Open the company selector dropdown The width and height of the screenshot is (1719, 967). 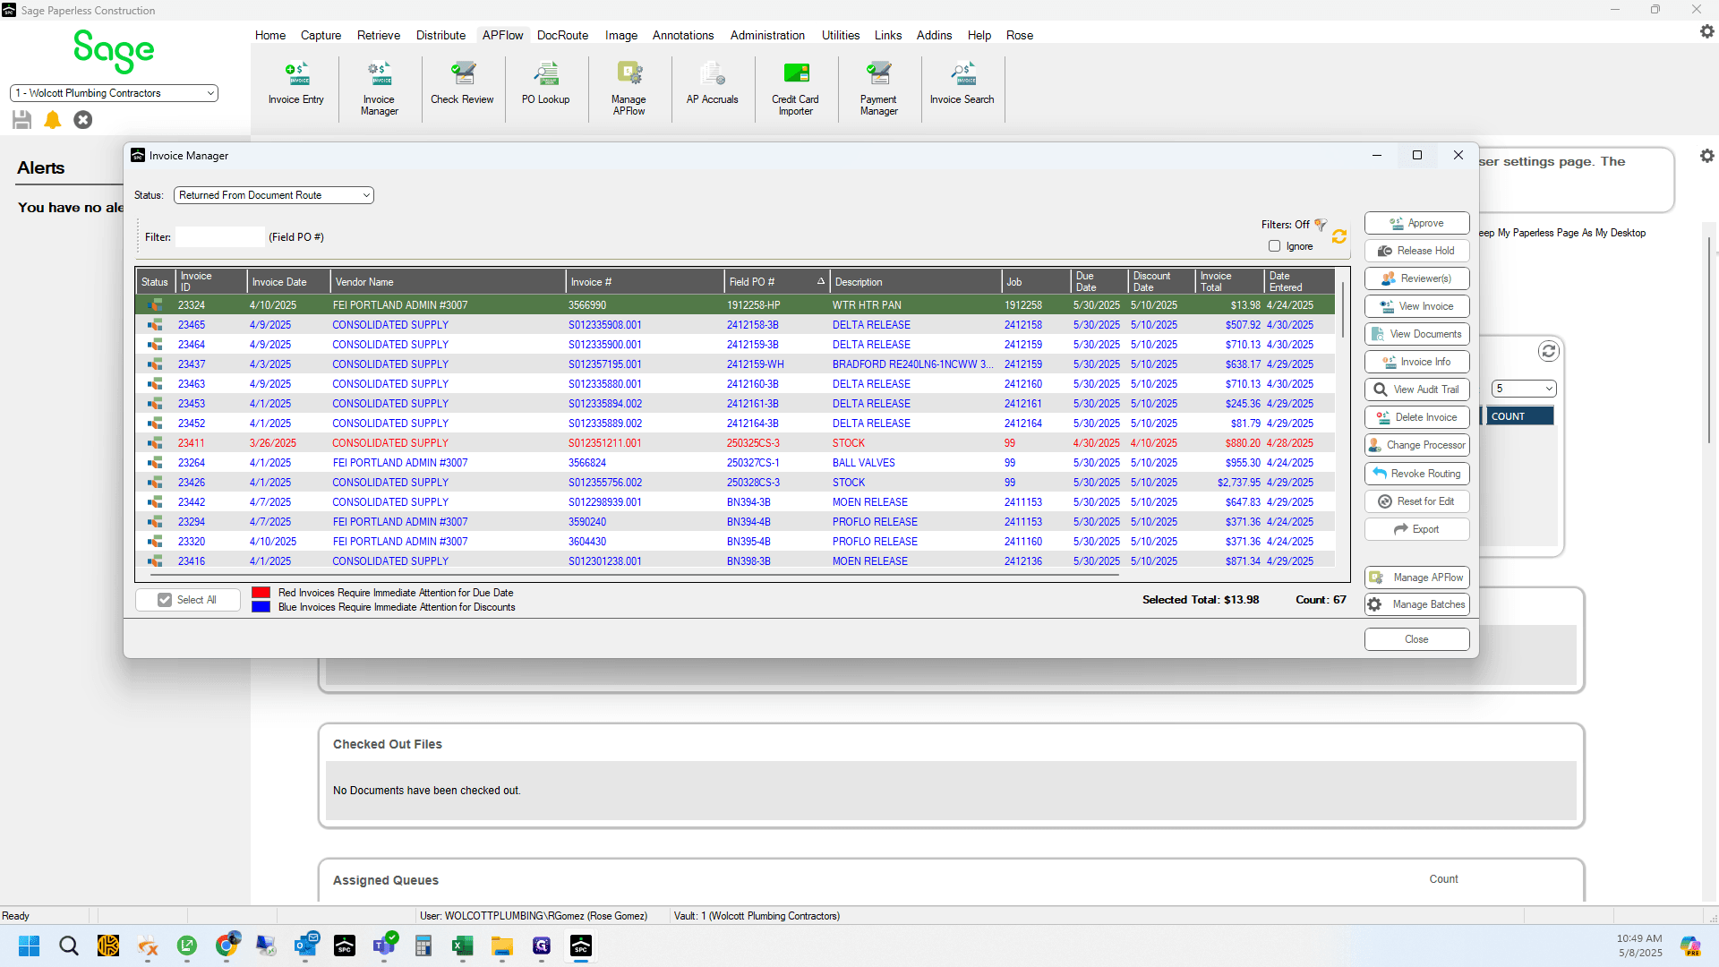[x=114, y=93]
